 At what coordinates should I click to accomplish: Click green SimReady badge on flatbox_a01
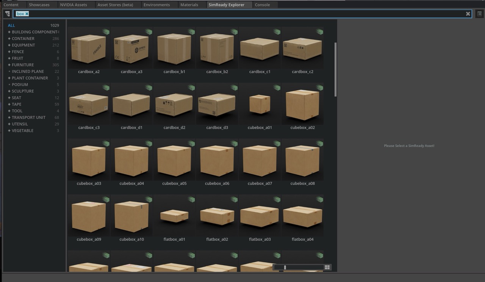tap(192, 199)
